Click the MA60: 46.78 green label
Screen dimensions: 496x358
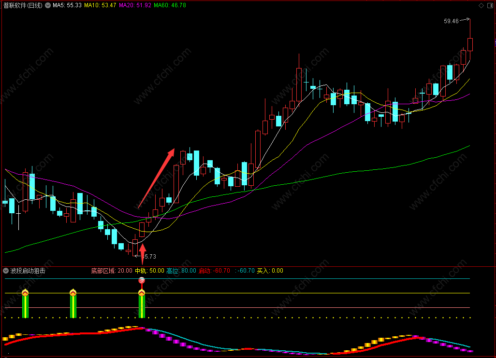tap(170, 5)
